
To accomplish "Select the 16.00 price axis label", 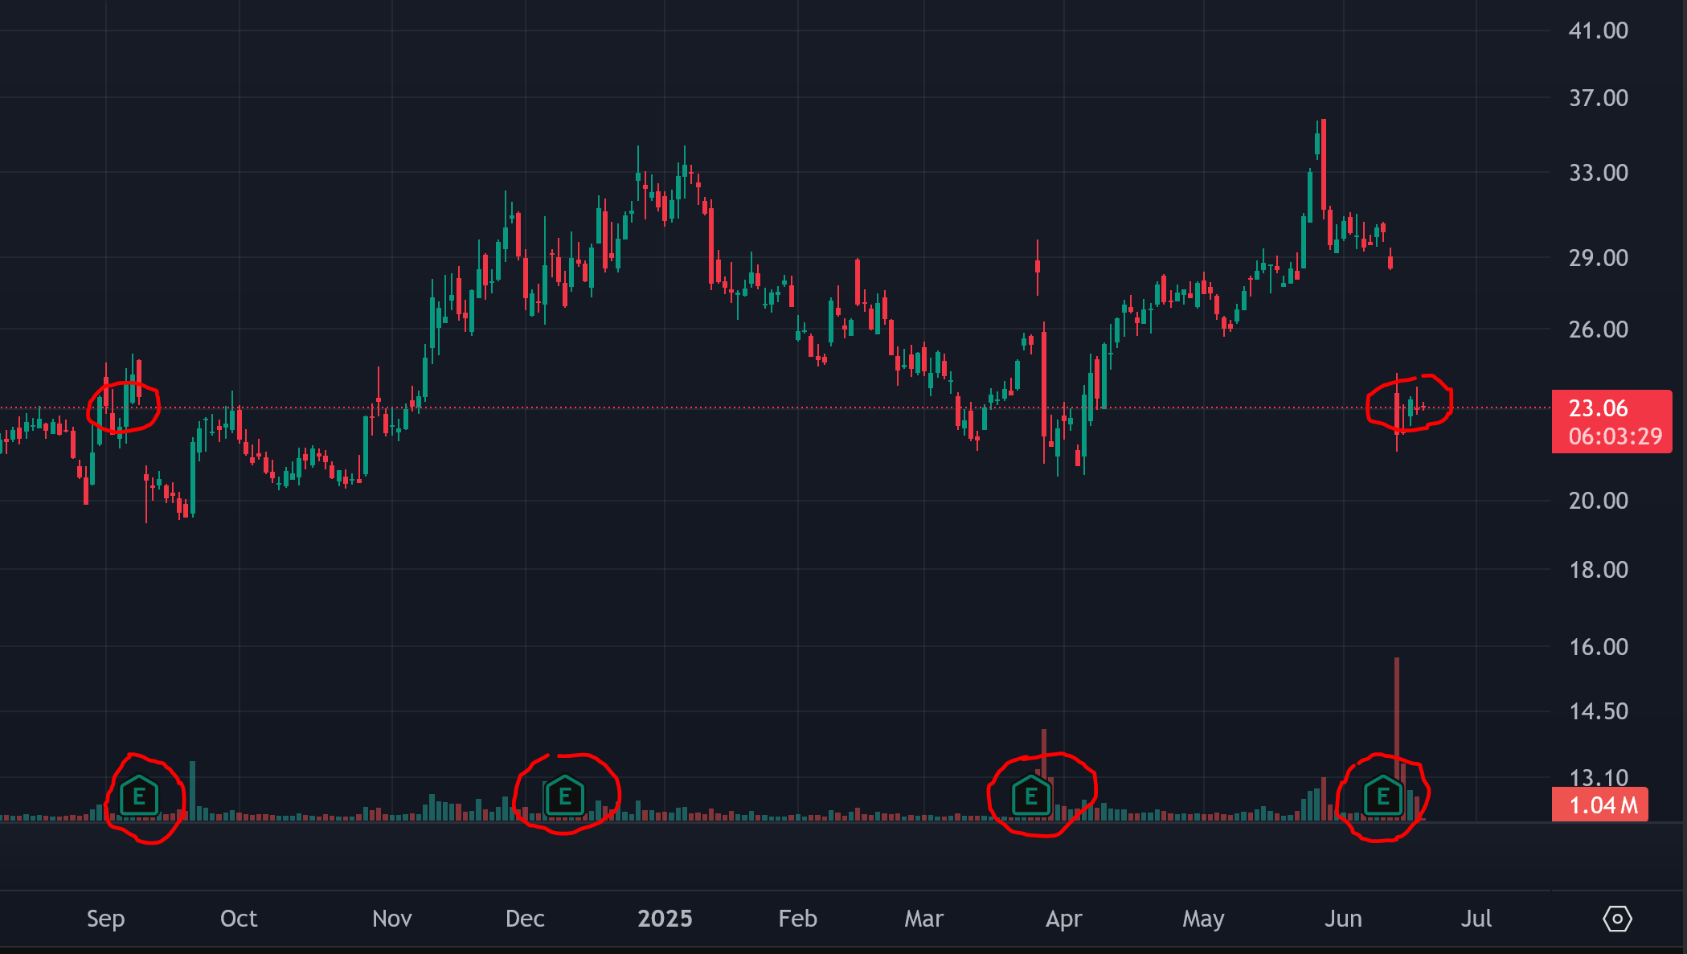I will pyautogui.click(x=1599, y=647).
